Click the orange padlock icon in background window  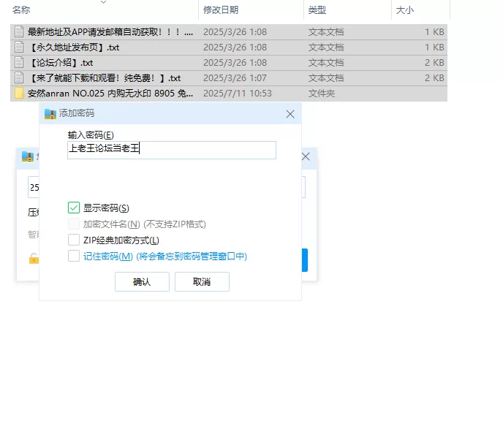click(x=34, y=259)
